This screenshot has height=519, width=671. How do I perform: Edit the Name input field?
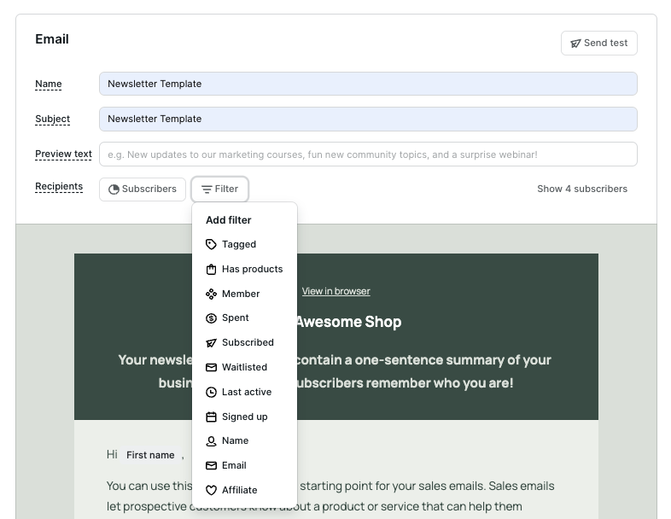pos(368,84)
